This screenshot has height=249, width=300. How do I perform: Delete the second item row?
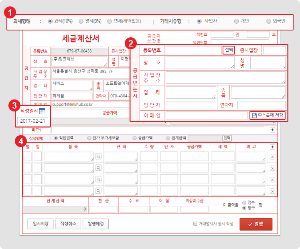coord(272,168)
